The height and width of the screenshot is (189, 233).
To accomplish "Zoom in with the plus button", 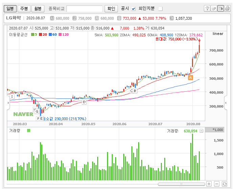I will [x=209, y=184].
